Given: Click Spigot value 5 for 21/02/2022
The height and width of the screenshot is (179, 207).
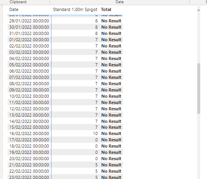Looking at the screenshot, I should click(96, 165).
